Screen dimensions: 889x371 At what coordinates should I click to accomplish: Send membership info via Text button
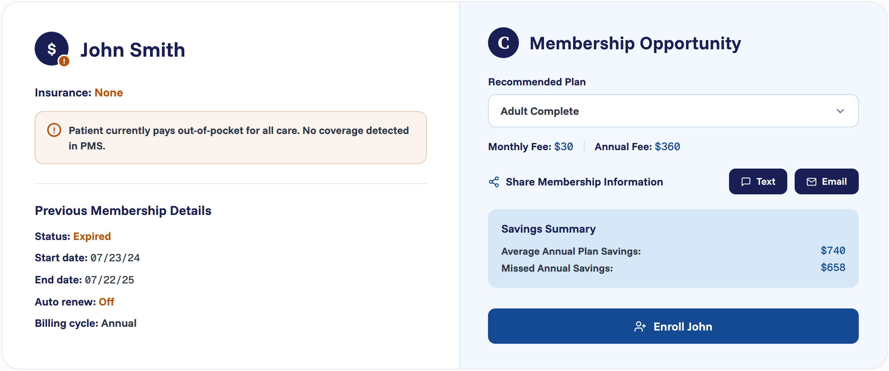[758, 181]
